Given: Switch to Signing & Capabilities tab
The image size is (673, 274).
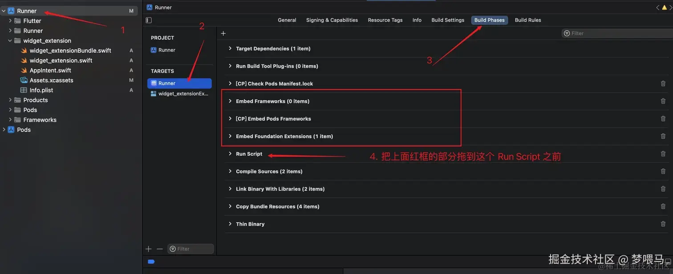Looking at the screenshot, I should 332,20.
